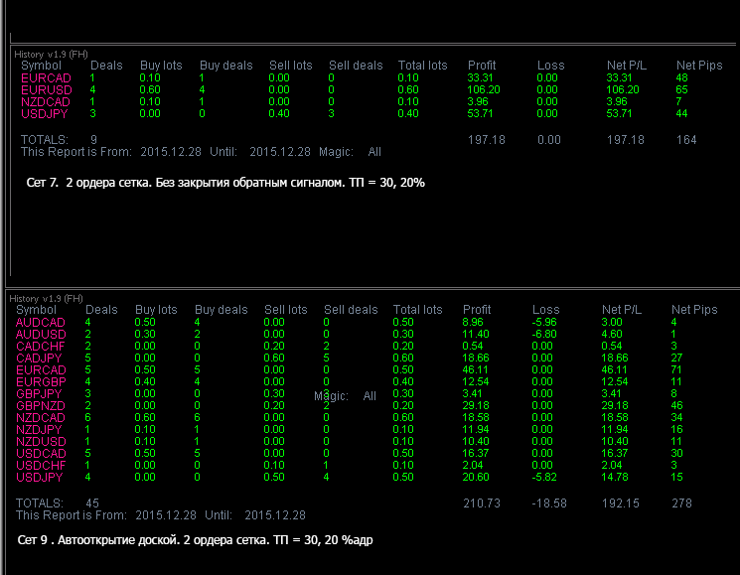Click AUDUSD Loss value -6.80
Viewport: 740px width, 575px height.
(x=544, y=334)
